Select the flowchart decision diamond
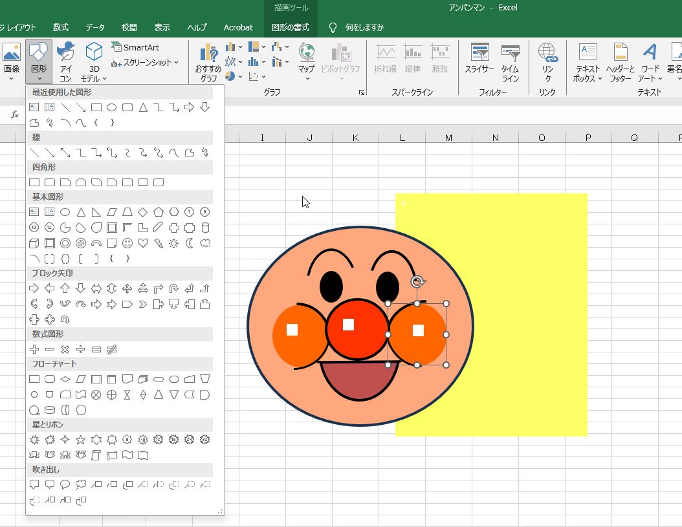 (65, 379)
